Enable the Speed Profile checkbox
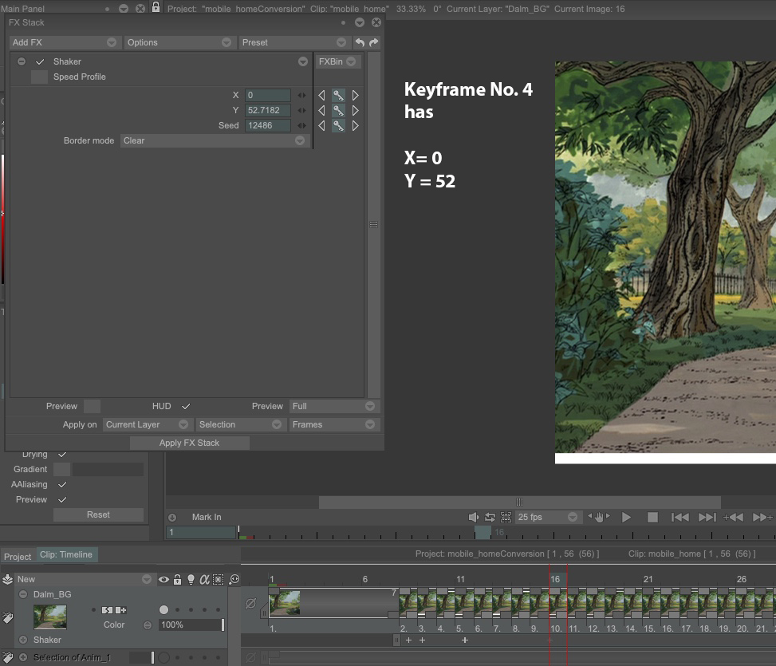776x666 pixels. pos(39,77)
